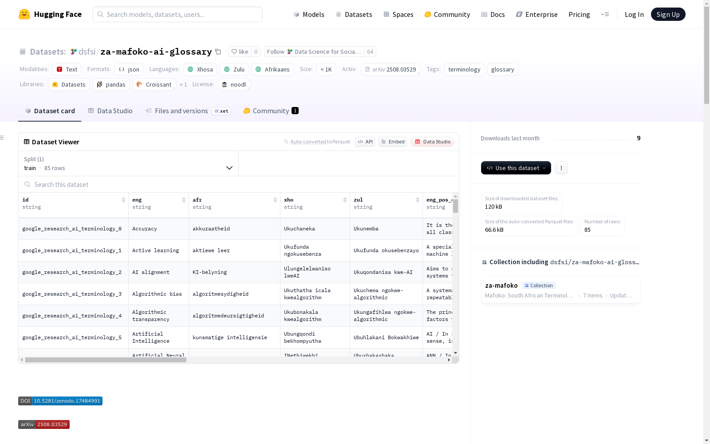Open Community in the top navigation
Image resolution: width=710 pixels, height=444 pixels.
click(447, 14)
